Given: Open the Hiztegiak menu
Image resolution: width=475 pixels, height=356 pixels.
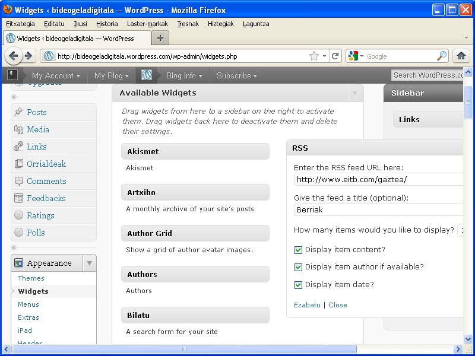Looking at the screenshot, I should click(x=221, y=24).
